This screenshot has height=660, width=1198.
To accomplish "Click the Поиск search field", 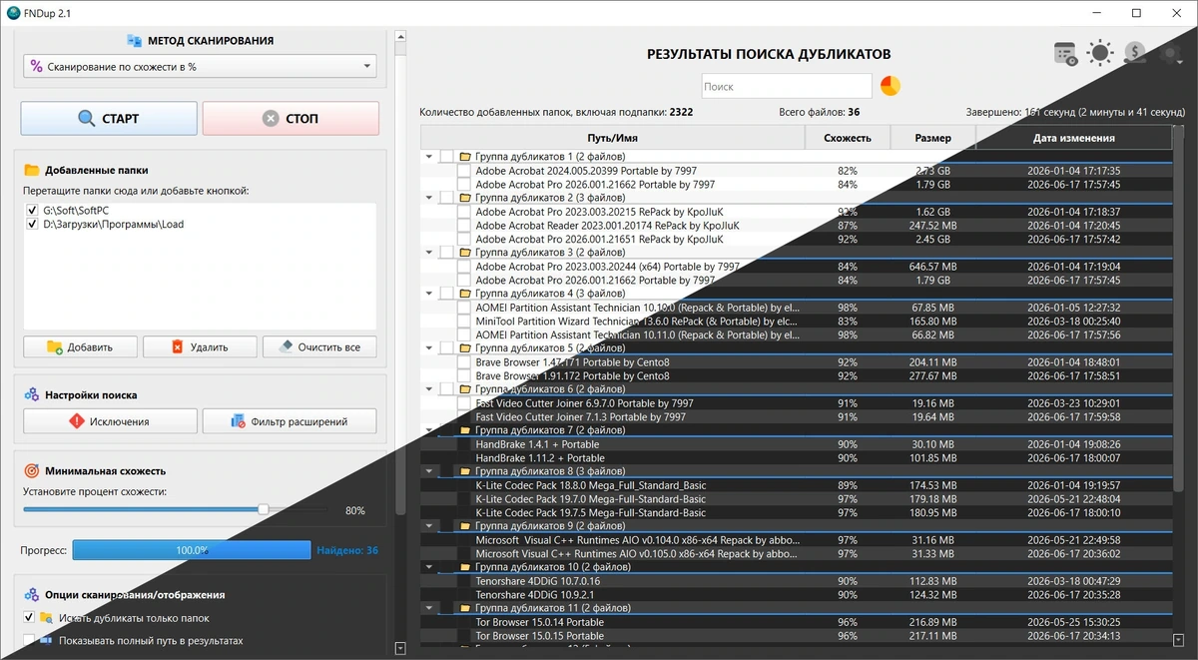I will pyautogui.click(x=787, y=86).
